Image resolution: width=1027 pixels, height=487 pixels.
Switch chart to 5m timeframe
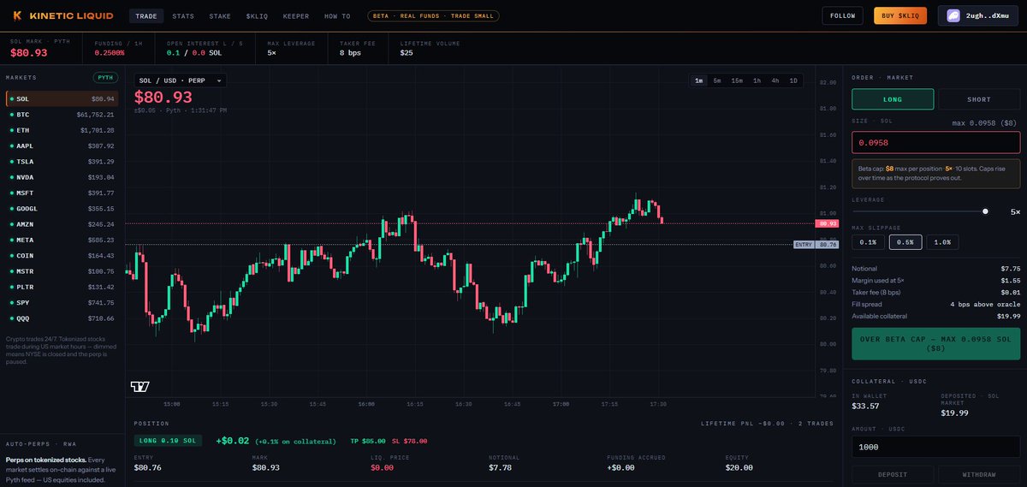pyautogui.click(x=717, y=80)
